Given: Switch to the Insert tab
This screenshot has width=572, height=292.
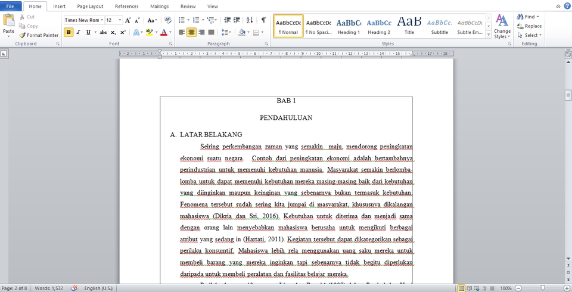Looking at the screenshot, I should point(60,6).
